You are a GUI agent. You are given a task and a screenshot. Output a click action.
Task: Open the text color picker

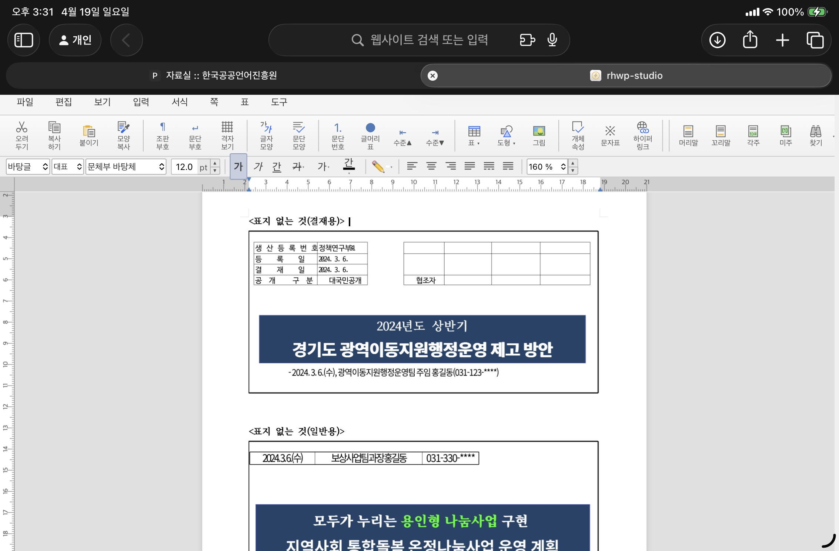click(x=349, y=167)
